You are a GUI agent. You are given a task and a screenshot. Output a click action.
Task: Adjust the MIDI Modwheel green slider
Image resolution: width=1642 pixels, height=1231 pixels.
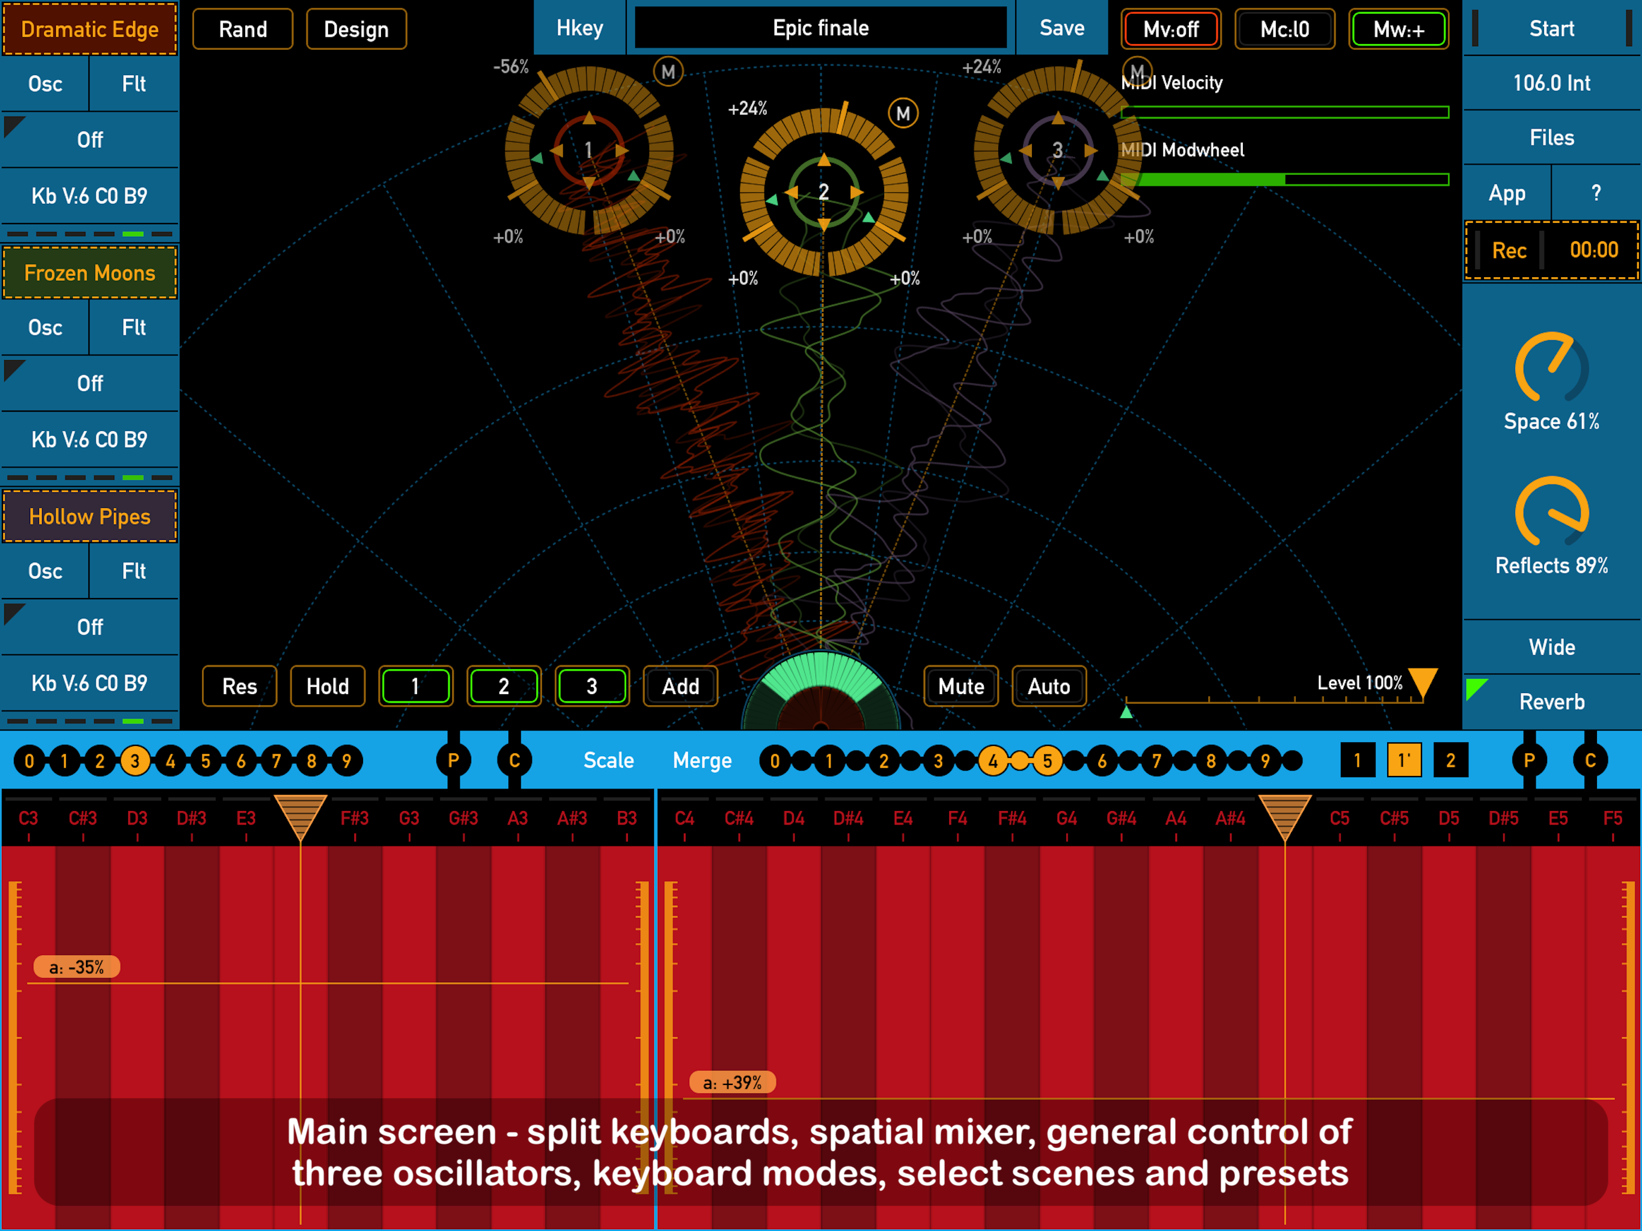(x=1284, y=180)
